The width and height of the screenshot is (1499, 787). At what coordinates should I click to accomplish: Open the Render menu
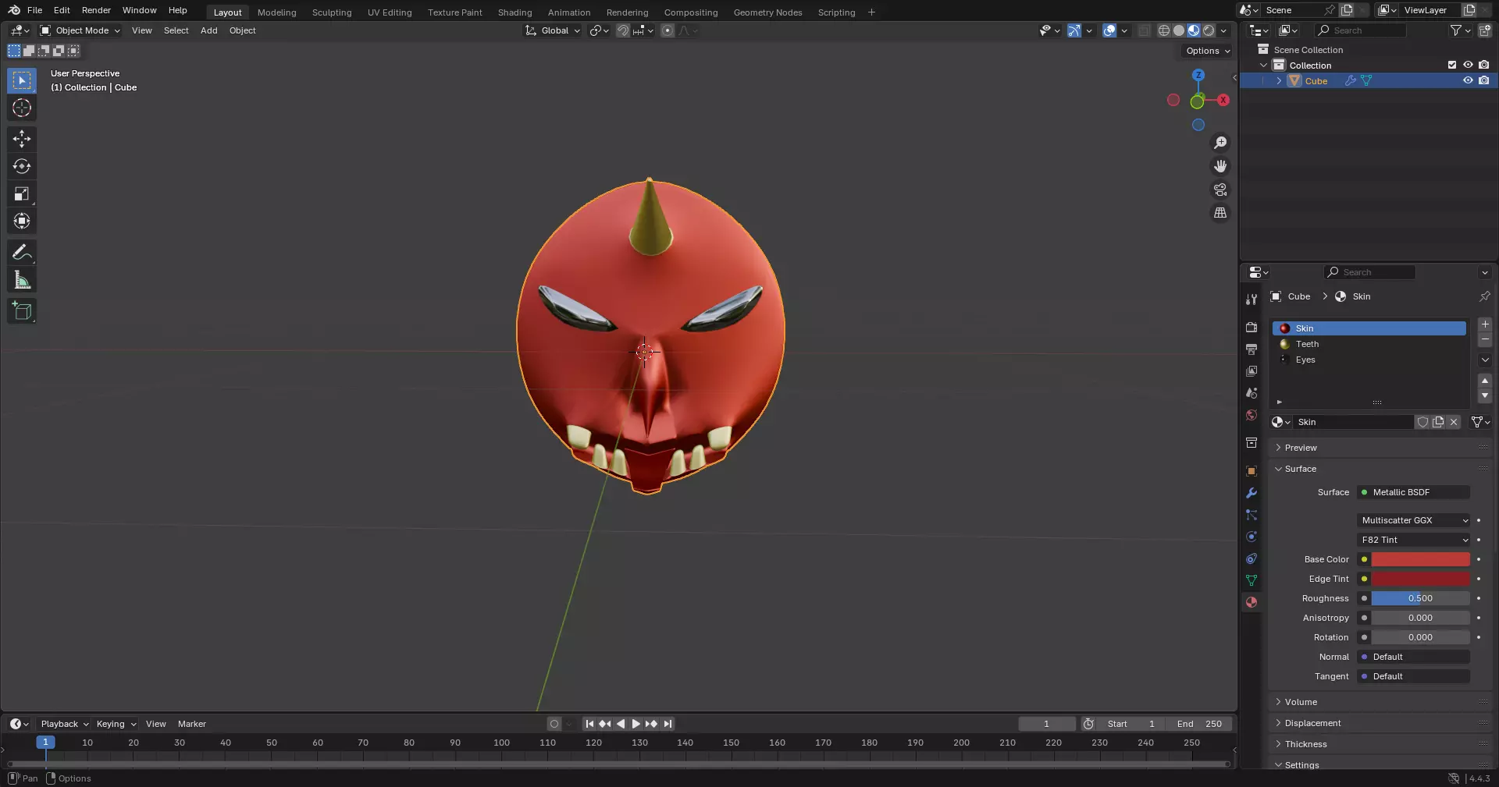[96, 10]
